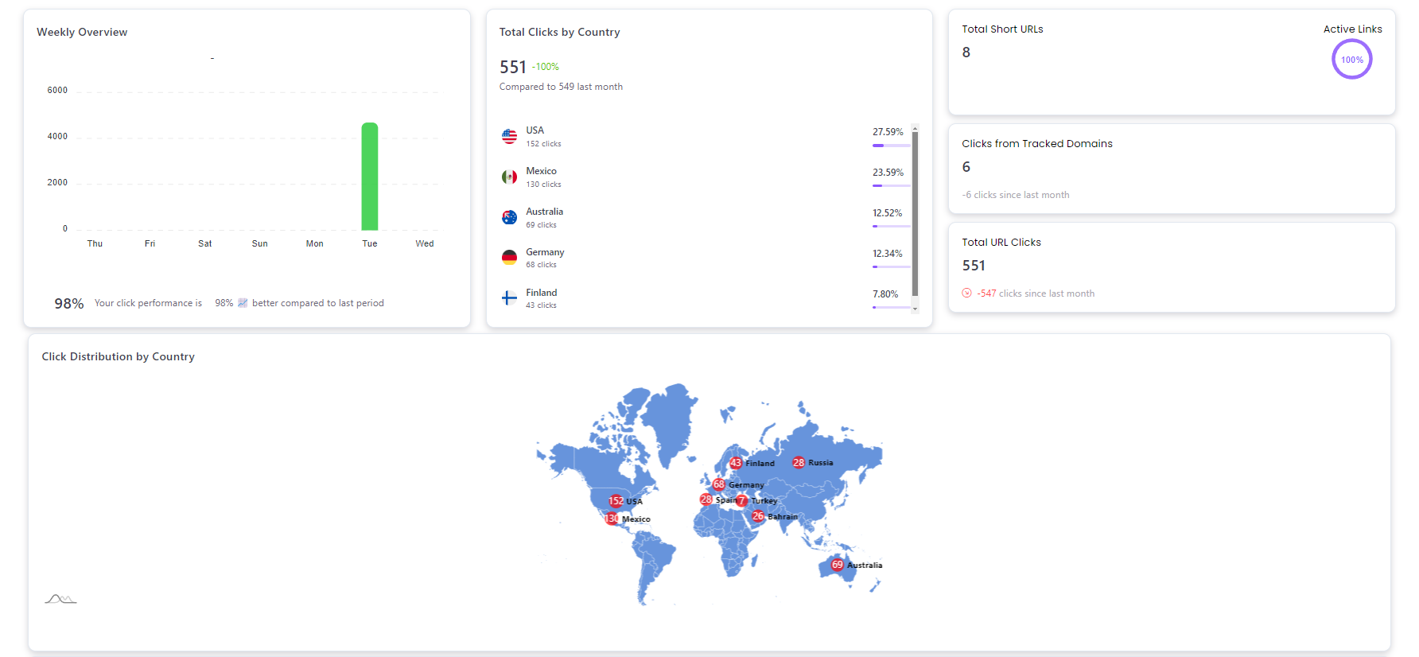1419x657 pixels.
Task: Click the 28 Spain map marker
Action: click(706, 500)
